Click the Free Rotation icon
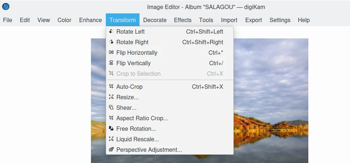This screenshot has height=163, width=350. tap(111, 129)
